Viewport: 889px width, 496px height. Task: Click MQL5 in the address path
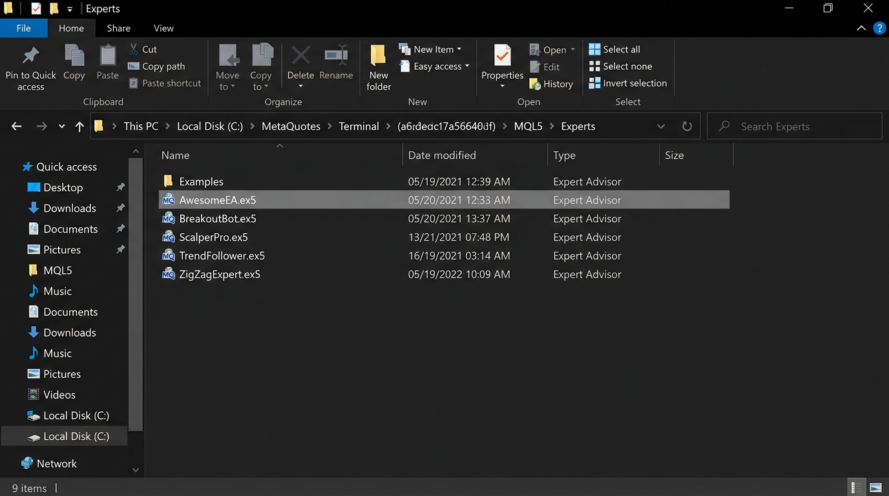528,126
